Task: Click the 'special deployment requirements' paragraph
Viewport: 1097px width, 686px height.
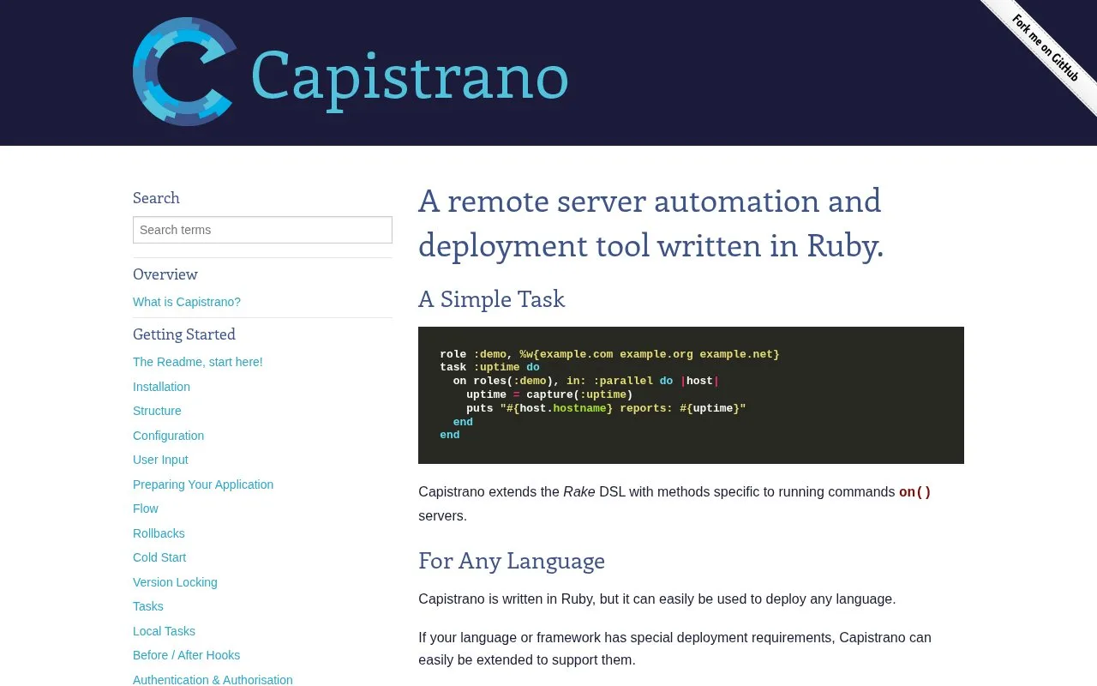Action: (x=674, y=649)
